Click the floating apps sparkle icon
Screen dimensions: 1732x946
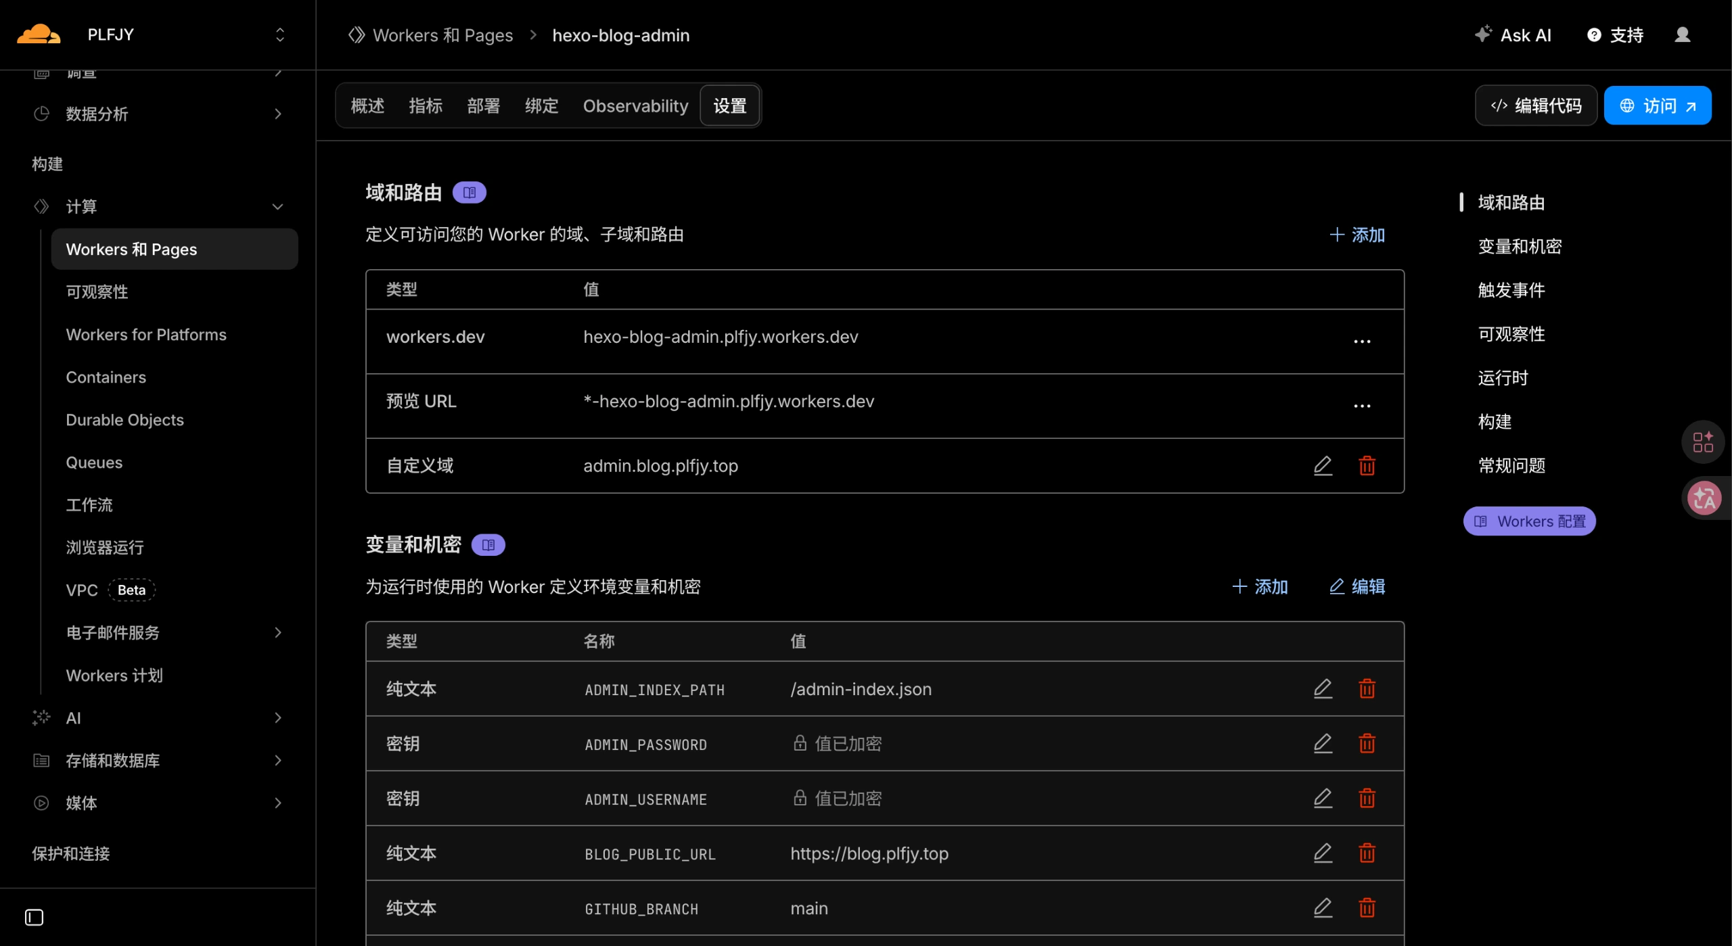1703,442
